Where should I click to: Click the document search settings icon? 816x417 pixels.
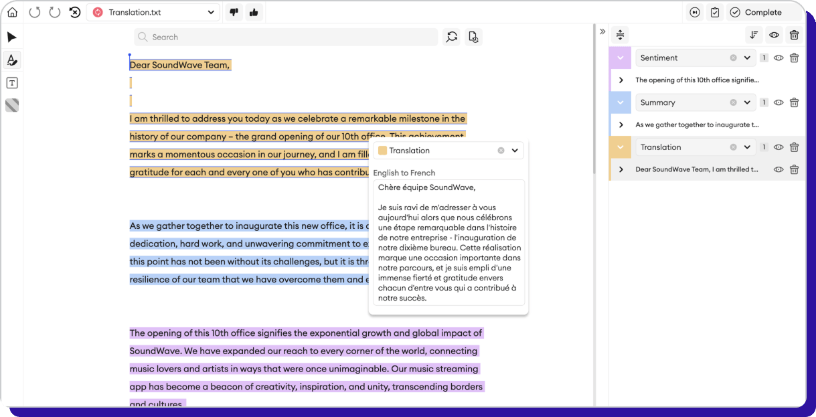click(x=473, y=37)
